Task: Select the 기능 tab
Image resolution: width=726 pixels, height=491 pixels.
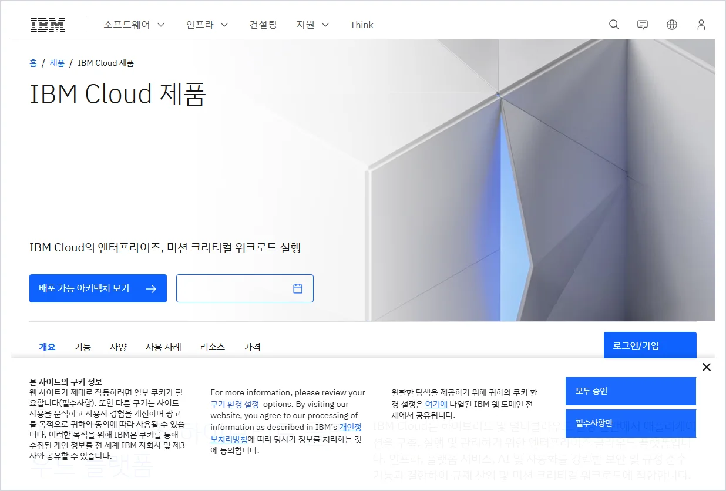Action: tap(83, 347)
